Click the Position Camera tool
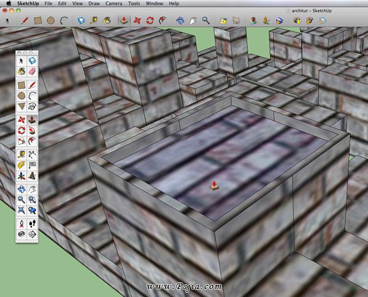This screenshot has height=297, width=368. pyautogui.click(x=21, y=223)
